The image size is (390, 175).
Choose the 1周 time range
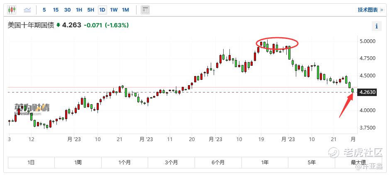pos(78,162)
